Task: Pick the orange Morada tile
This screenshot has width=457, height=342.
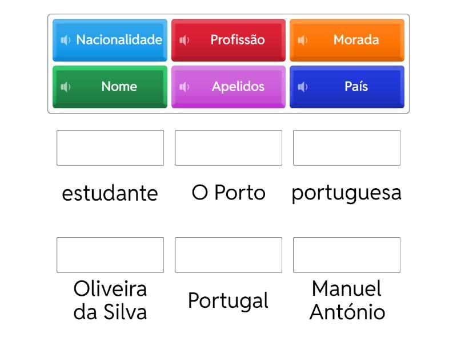Action: (356, 40)
